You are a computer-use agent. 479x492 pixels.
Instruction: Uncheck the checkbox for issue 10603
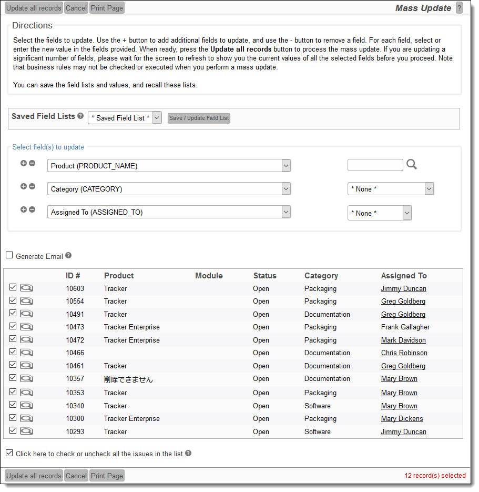tap(13, 287)
